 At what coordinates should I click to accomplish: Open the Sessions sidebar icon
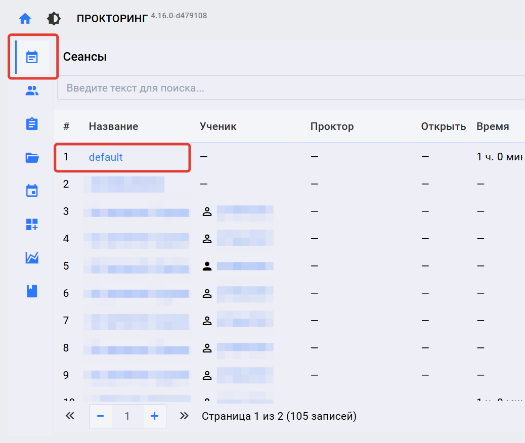[32, 57]
